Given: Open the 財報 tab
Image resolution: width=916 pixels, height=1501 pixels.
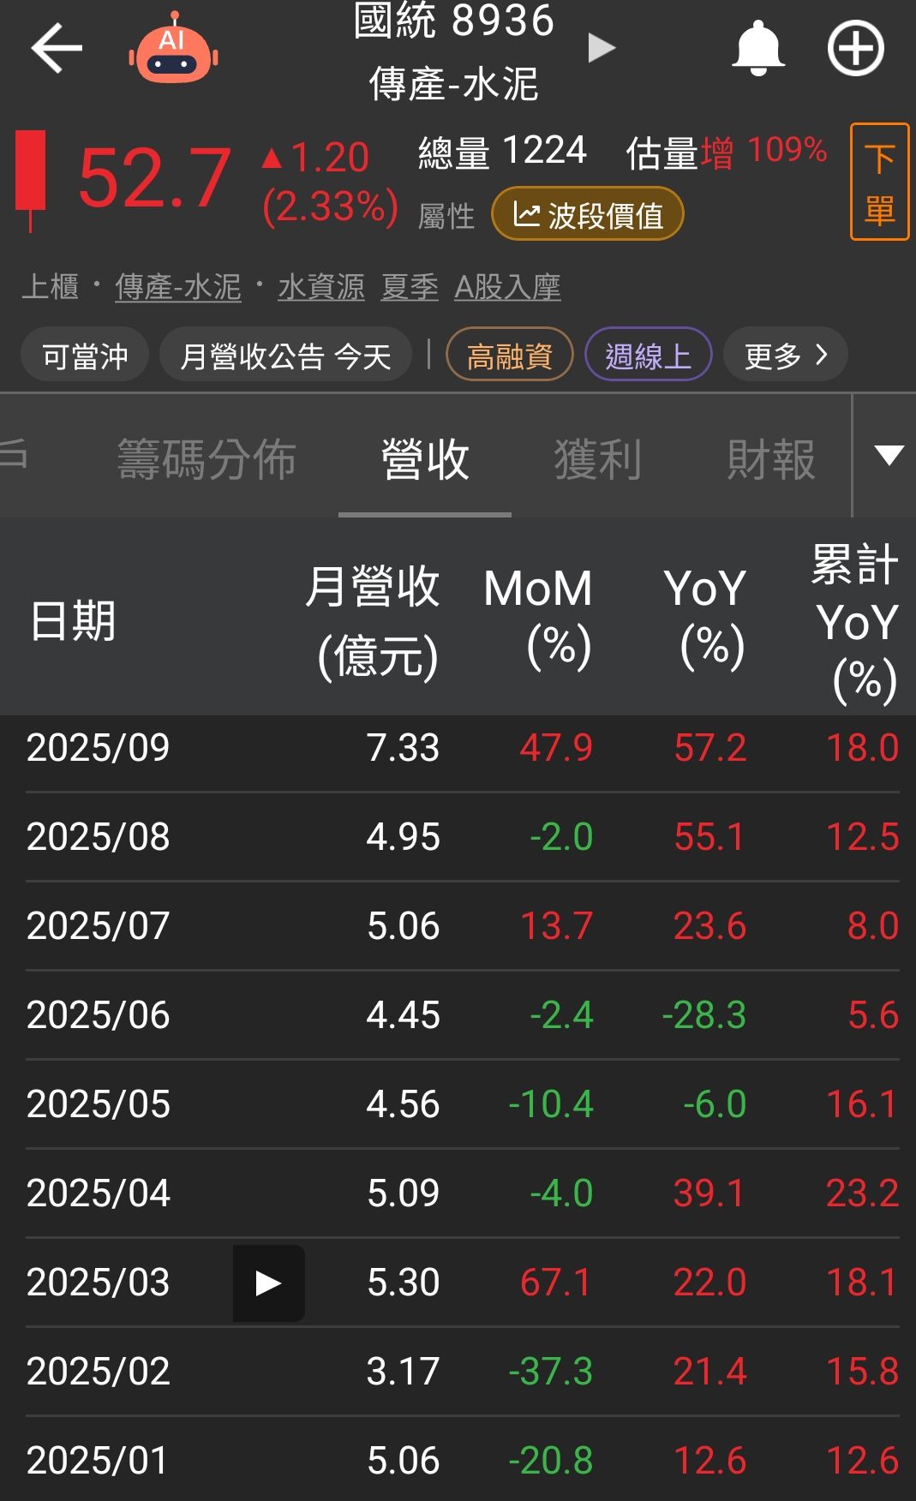Looking at the screenshot, I should (770, 459).
